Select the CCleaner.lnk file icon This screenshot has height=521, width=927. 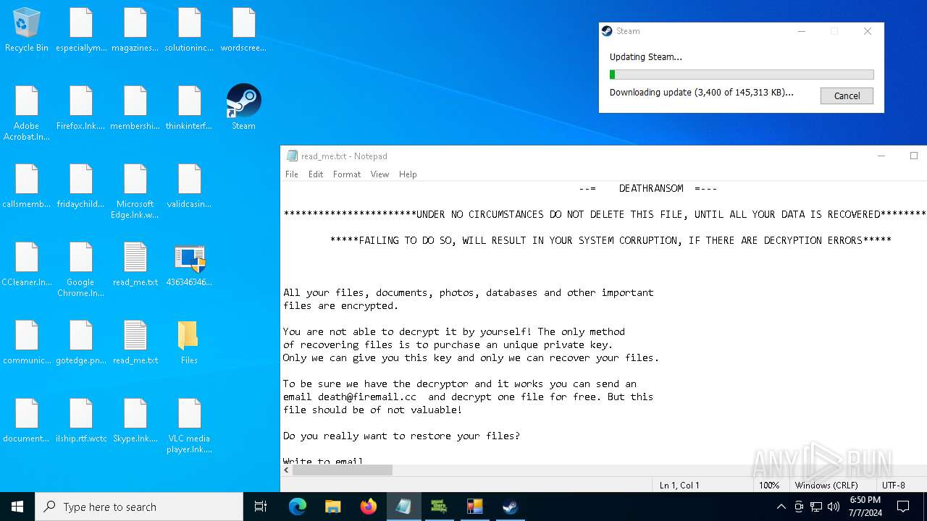click(27, 265)
